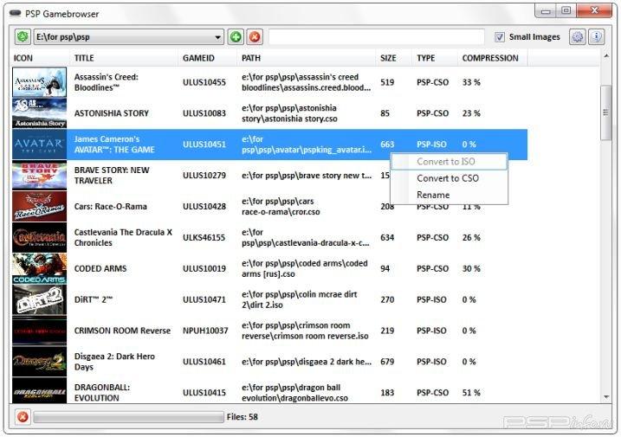Choose Convert to CSO from context menu
Viewport: 621px width, 437px height.
447,178
